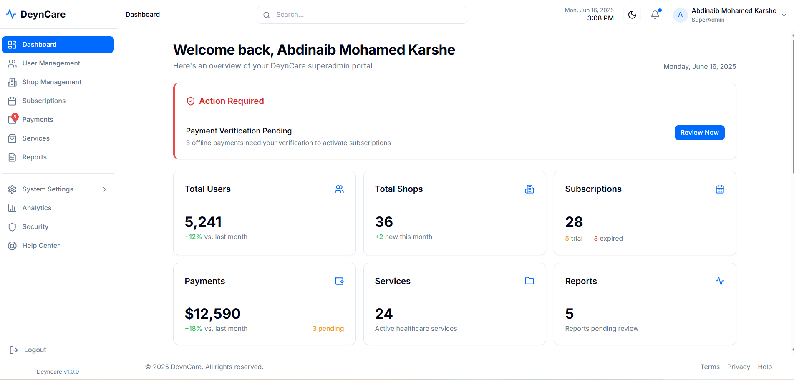Screen dimensions: 794x380
Task: Open the Total Users people icon
Action: 339,189
